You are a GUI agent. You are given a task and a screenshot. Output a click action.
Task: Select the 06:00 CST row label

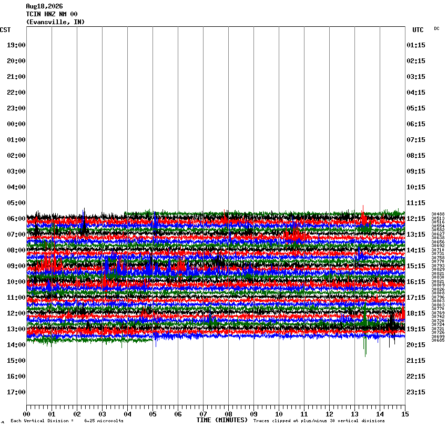click(16, 219)
